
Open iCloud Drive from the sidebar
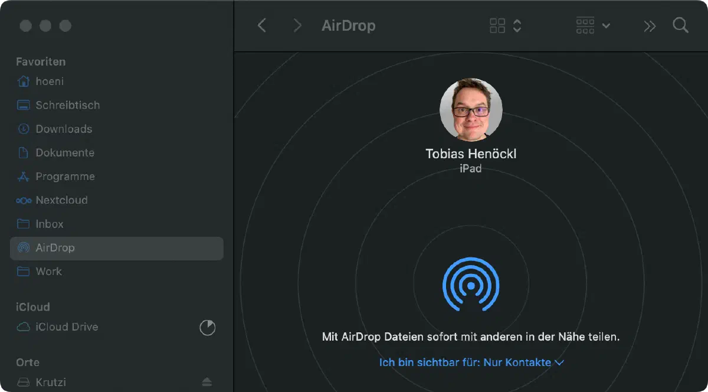click(65, 326)
